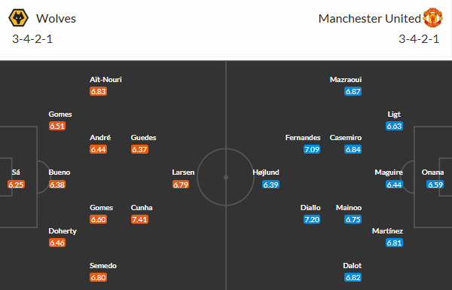Image resolution: width=452 pixels, height=290 pixels.
Task: Click Wolves 3-4-2-1 formation text
Action: click(x=32, y=39)
